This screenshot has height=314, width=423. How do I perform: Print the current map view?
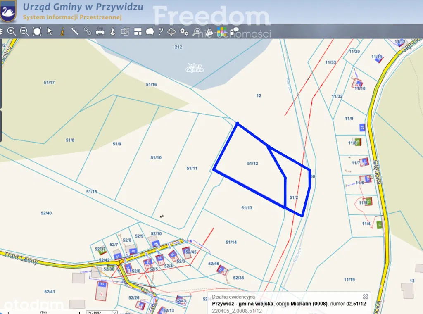pyautogui.click(x=100, y=31)
